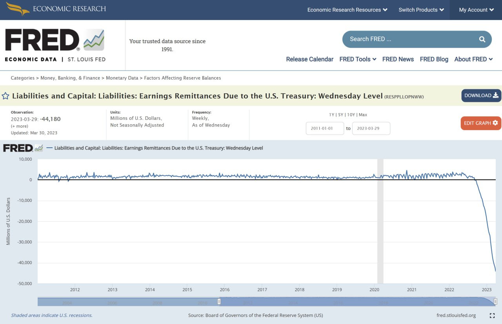
Task: Select the 5Y date range
Action: tap(341, 115)
